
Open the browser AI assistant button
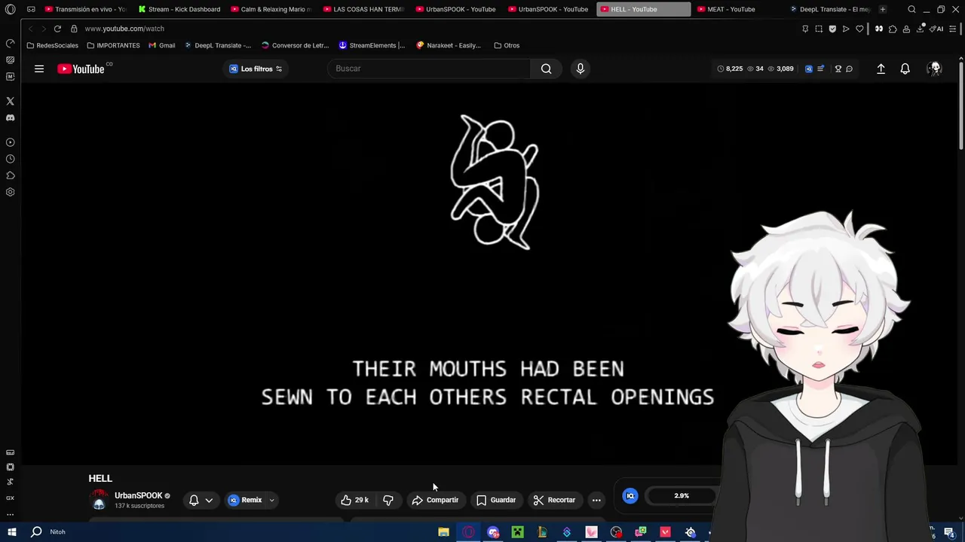pos(936,29)
